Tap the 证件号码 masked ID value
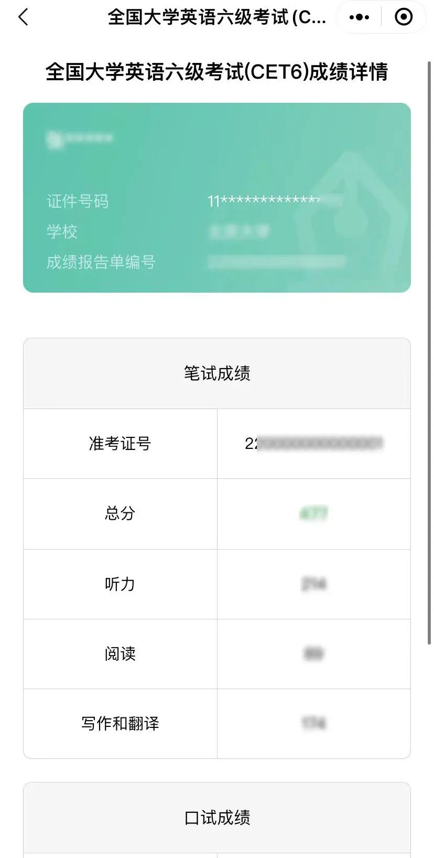The height and width of the screenshot is (858, 434). [275, 201]
